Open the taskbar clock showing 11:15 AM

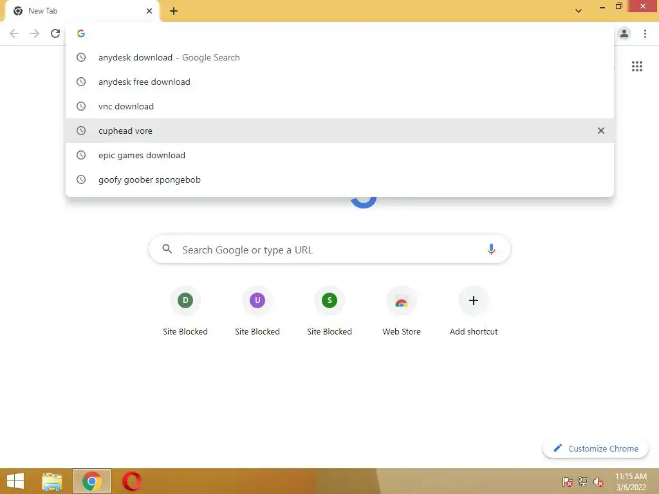(631, 482)
